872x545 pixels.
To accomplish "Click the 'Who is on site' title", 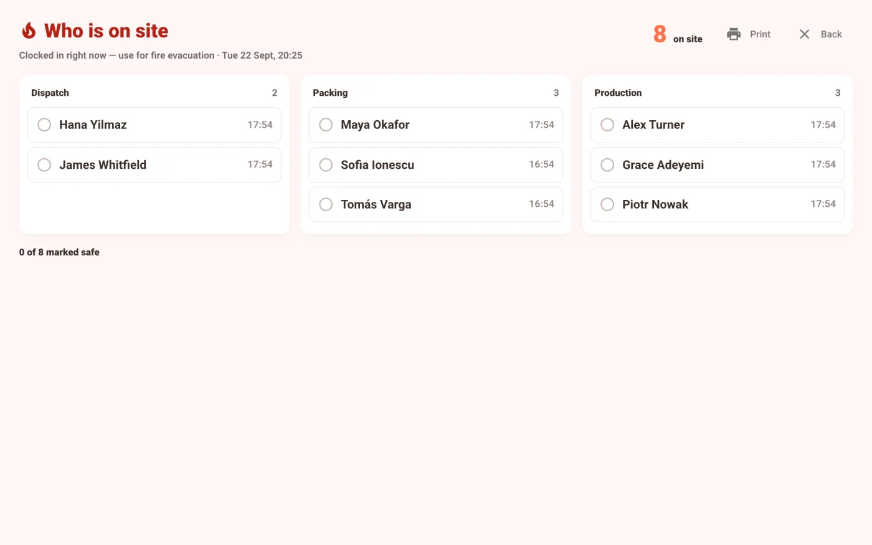I will pyautogui.click(x=107, y=31).
